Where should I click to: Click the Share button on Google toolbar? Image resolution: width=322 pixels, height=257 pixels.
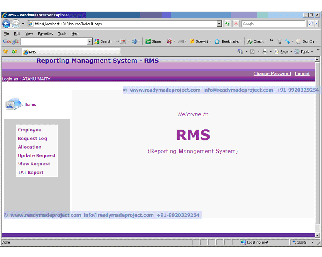153,41
